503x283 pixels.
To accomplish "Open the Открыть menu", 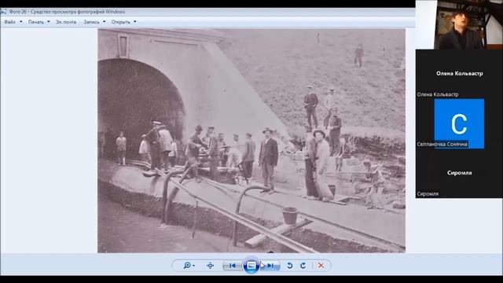I will click(120, 22).
